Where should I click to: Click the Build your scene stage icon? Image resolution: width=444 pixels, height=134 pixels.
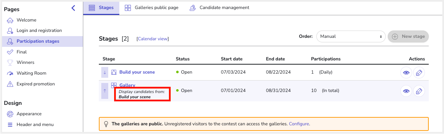click(114, 72)
